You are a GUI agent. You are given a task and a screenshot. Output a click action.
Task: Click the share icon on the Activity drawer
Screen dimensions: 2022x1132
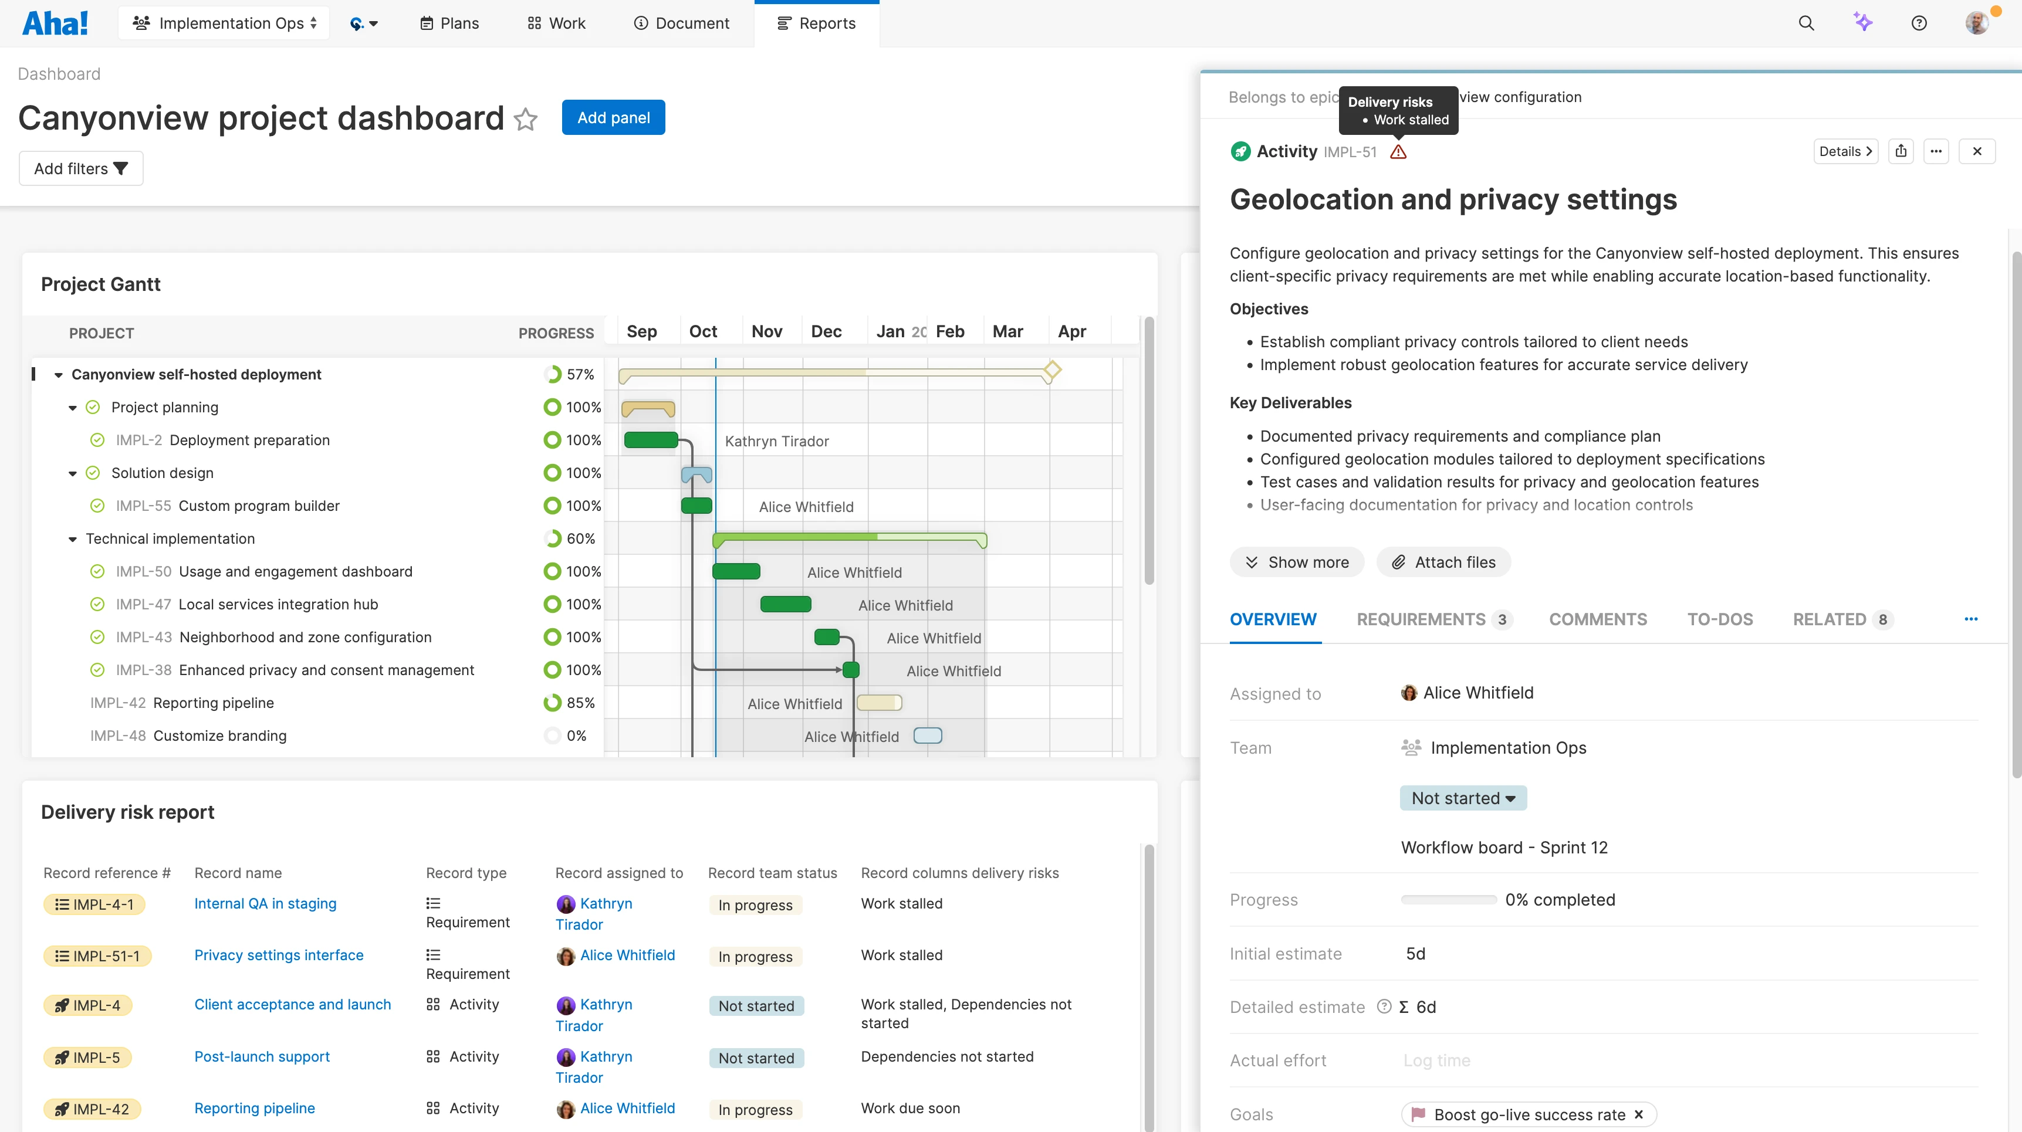(x=1901, y=151)
